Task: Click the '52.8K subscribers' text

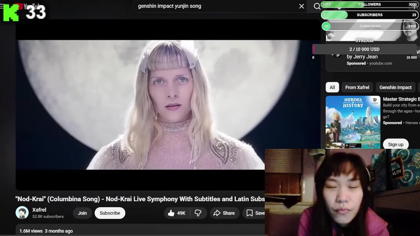Action: coord(48,217)
